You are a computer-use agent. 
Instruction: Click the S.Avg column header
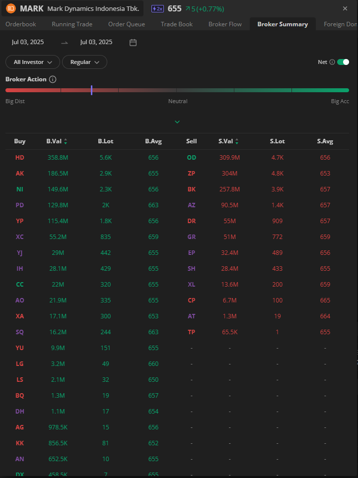click(x=325, y=141)
